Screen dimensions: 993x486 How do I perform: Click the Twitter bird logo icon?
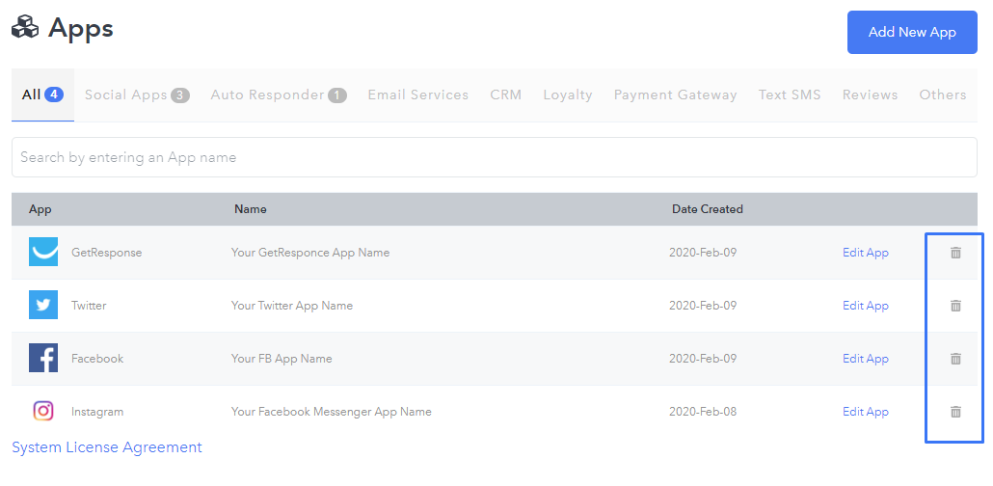pyautogui.click(x=43, y=305)
